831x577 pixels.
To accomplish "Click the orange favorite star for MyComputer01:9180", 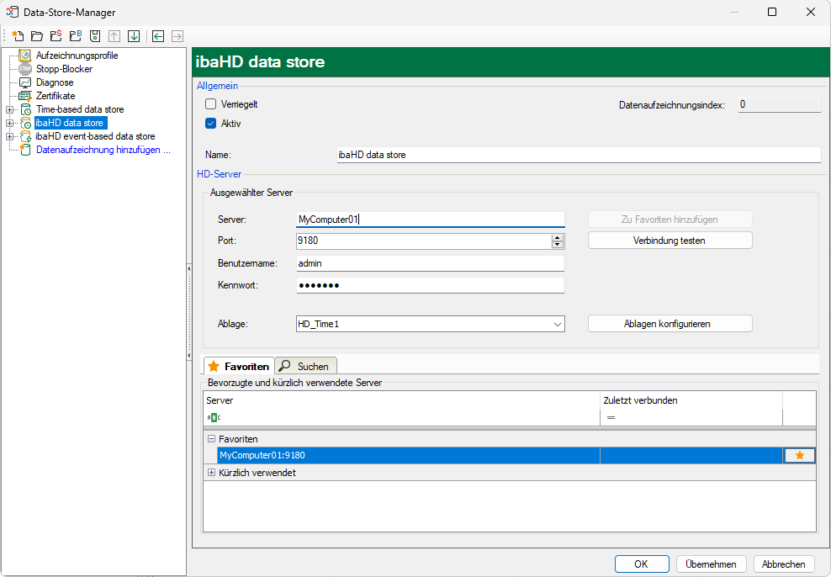I will click(799, 455).
